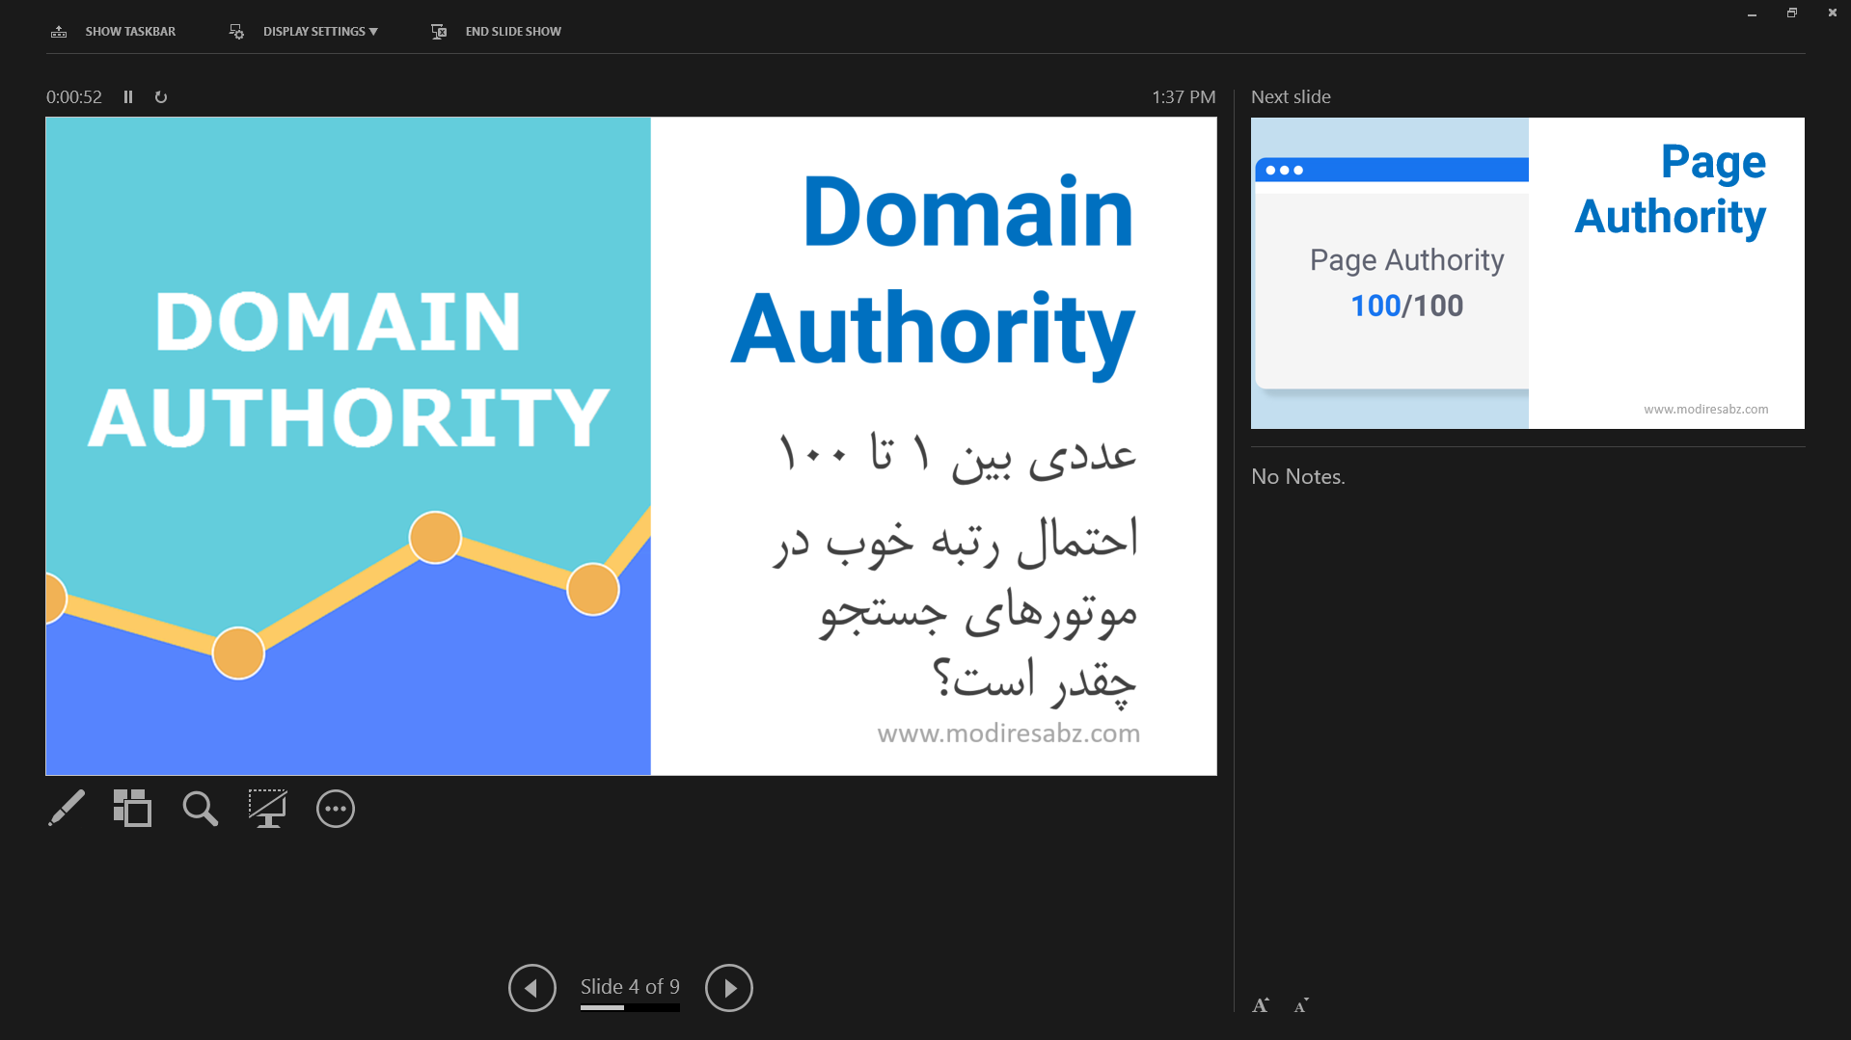Click the No Notes. text area
The width and height of the screenshot is (1851, 1040).
(1298, 476)
